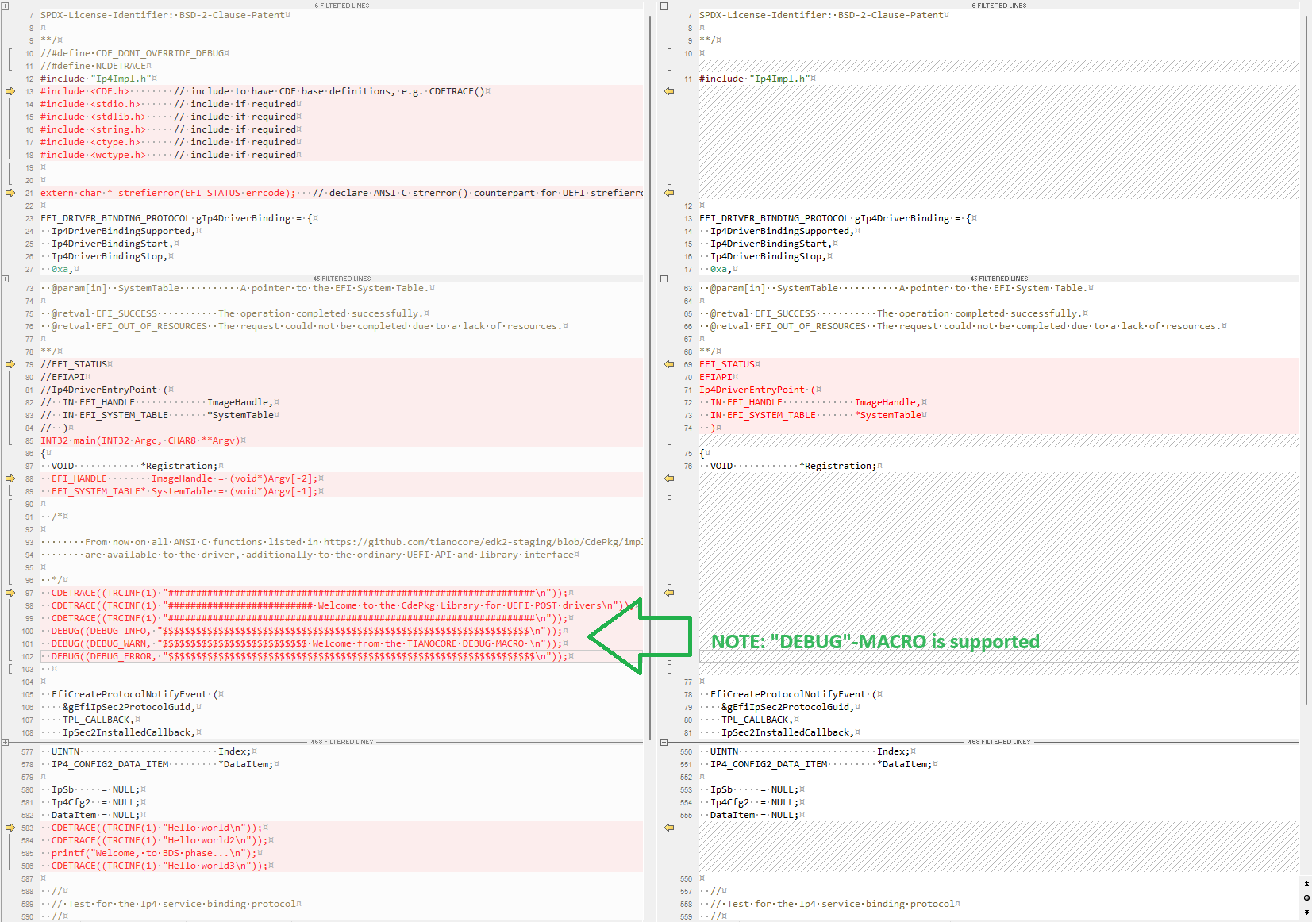Click left line 585 printf Welcome to BDS phase
The image size is (1312, 922).
156,853
